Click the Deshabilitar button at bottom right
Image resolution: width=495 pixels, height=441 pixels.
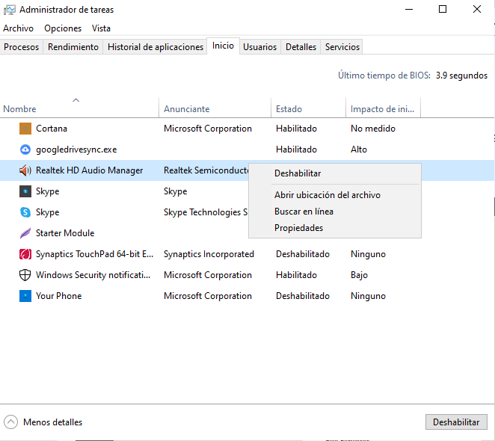click(456, 422)
